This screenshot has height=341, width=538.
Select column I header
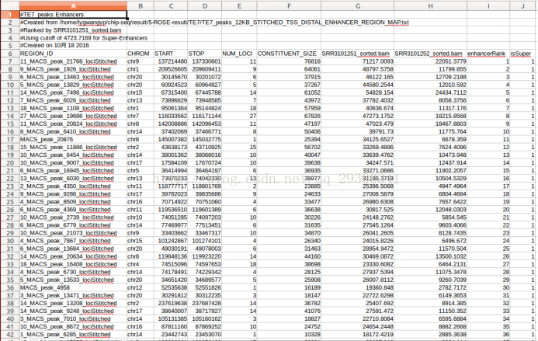pos(488,6)
